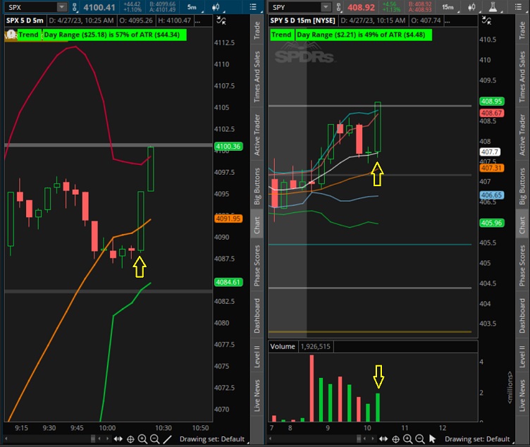Activate crosshair tool on SPY chart

pyautogui.click(x=396, y=439)
